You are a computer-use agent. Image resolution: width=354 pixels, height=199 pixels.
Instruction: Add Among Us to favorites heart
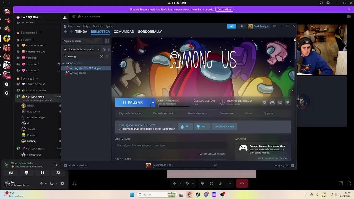click(288, 103)
